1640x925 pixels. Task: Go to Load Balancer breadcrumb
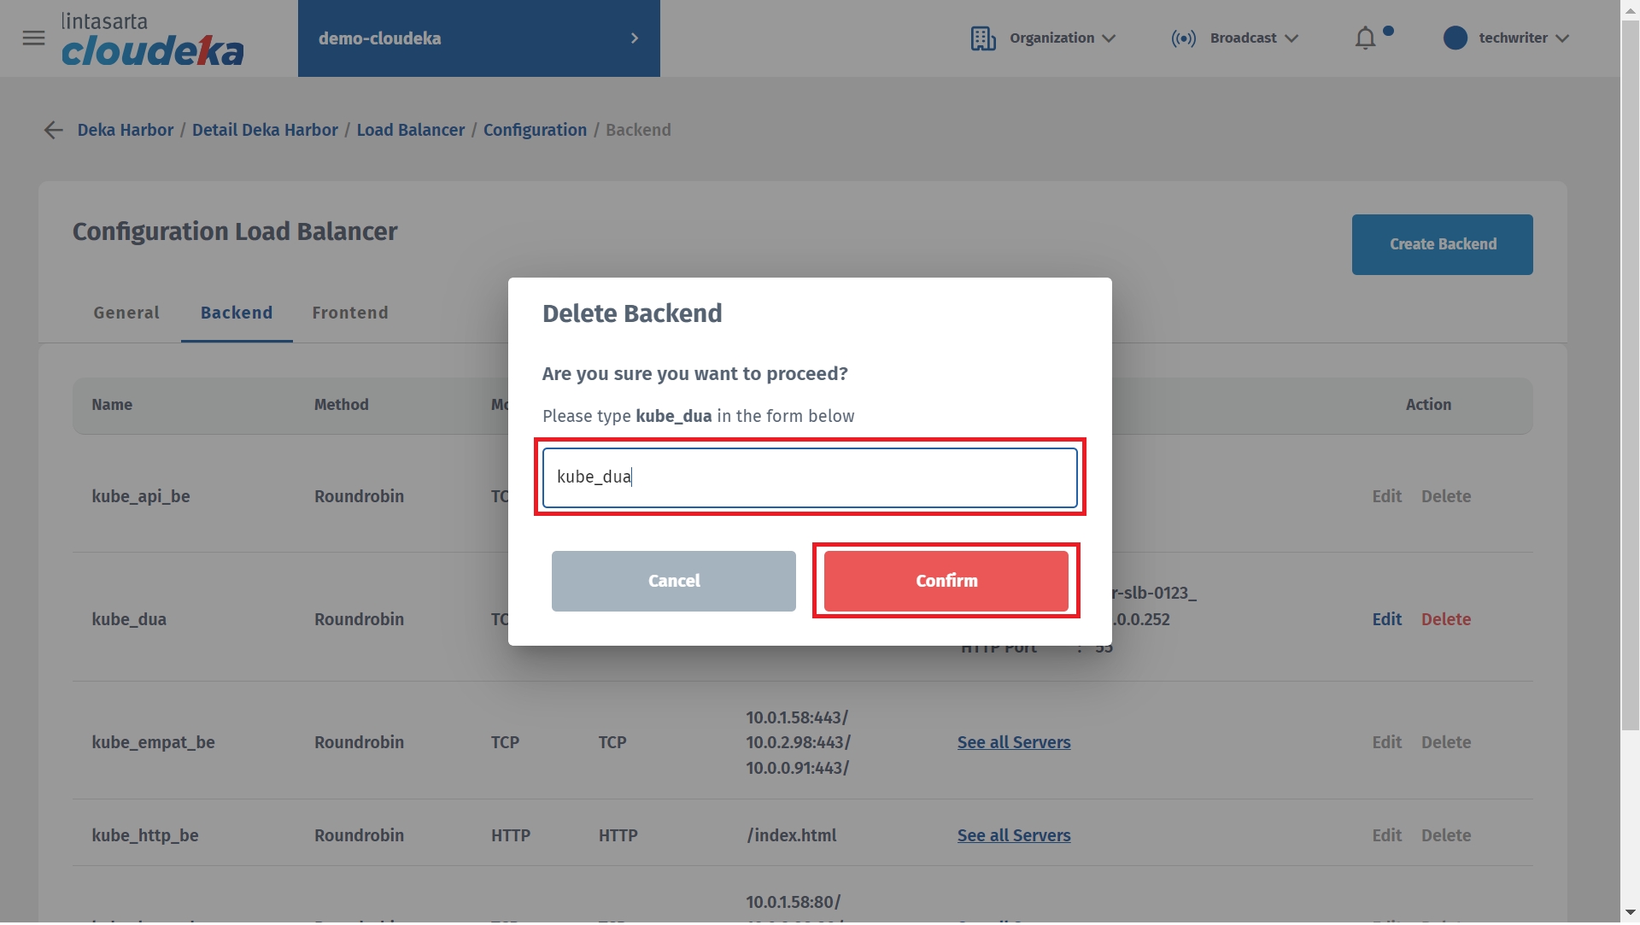point(411,131)
